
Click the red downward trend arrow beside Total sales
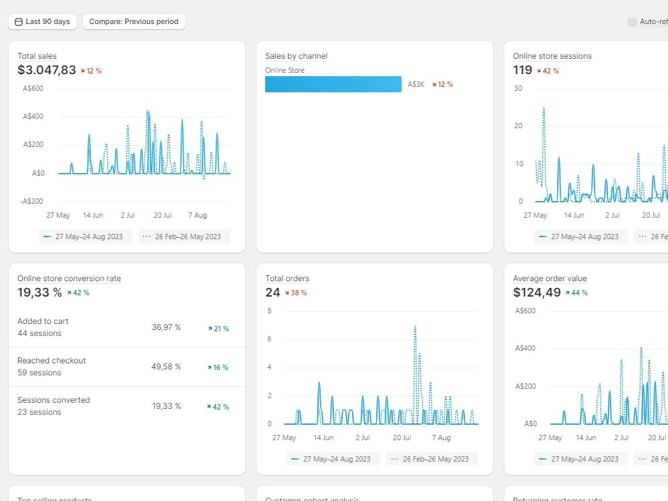point(82,70)
